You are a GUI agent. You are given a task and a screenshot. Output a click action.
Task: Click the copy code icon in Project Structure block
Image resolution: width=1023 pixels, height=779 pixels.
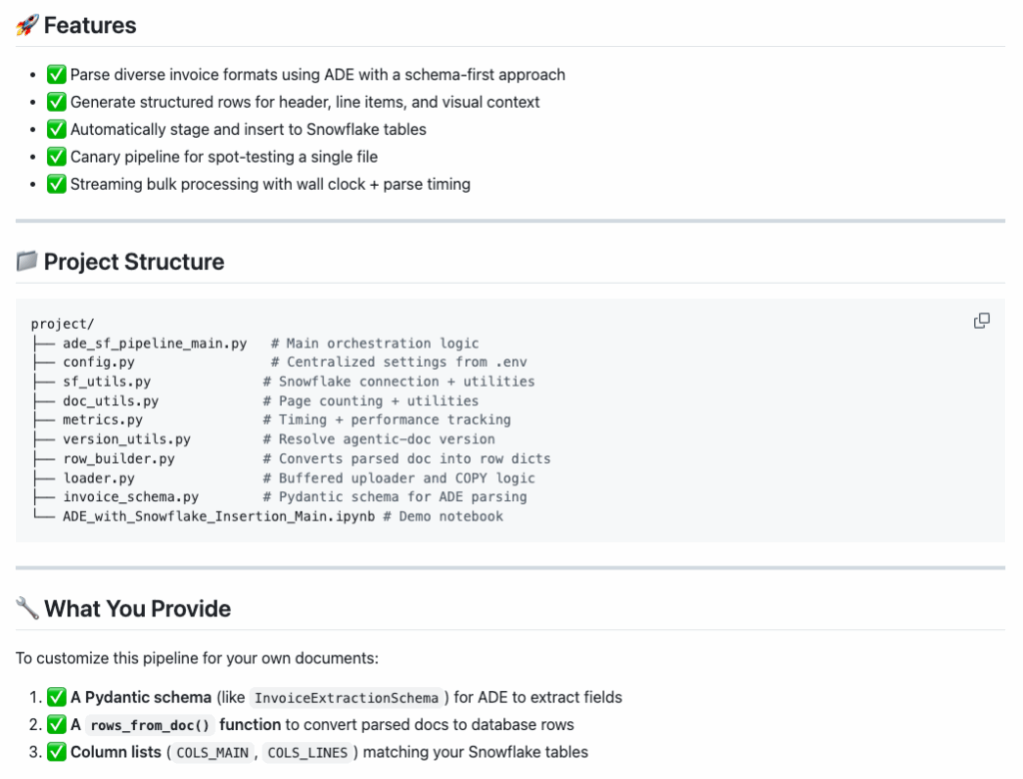(x=981, y=321)
